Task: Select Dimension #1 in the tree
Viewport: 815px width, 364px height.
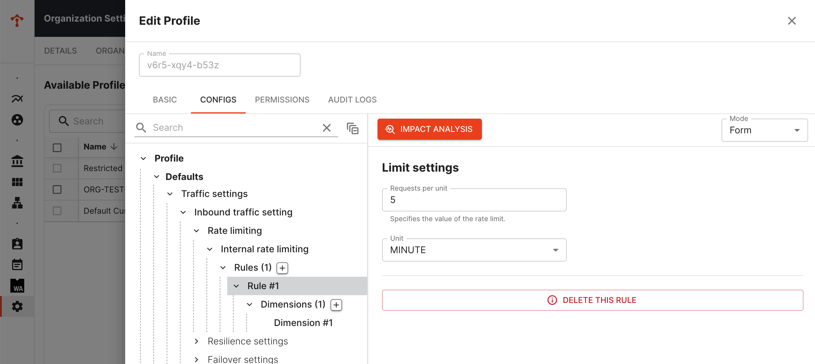Action: [x=303, y=323]
